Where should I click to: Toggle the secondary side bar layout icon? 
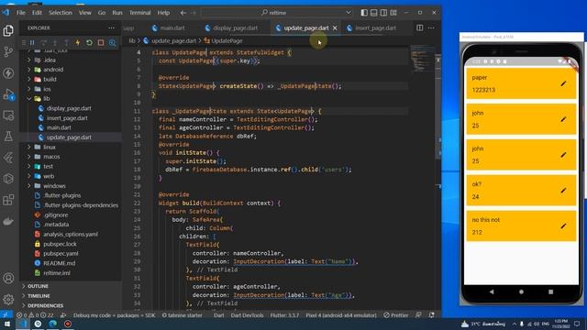click(x=383, y=13)
